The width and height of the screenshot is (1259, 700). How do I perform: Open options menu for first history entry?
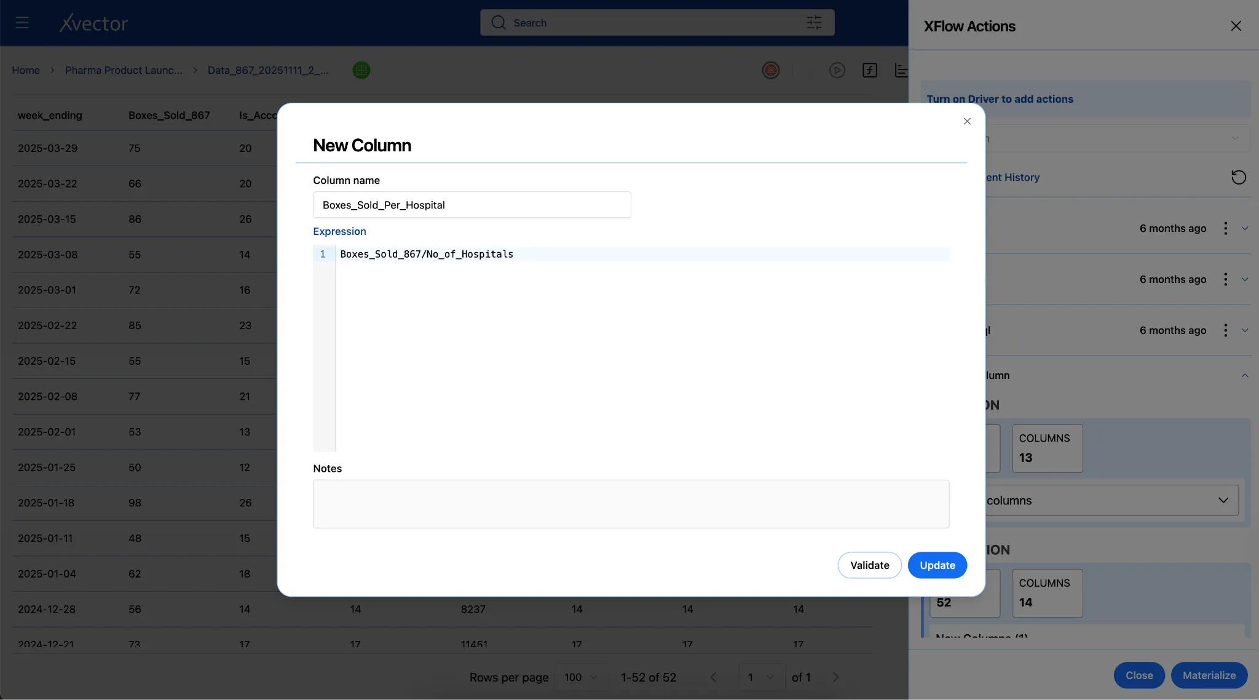[x=1225, y=228]
